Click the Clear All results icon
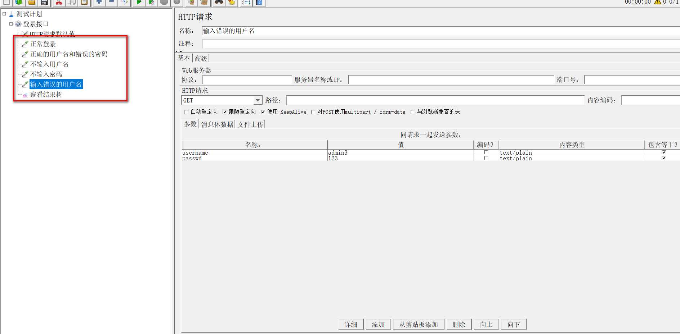Image resolution: width=680 pixels, height=334 pixels. pyautogui.click(x=204, y=2)
